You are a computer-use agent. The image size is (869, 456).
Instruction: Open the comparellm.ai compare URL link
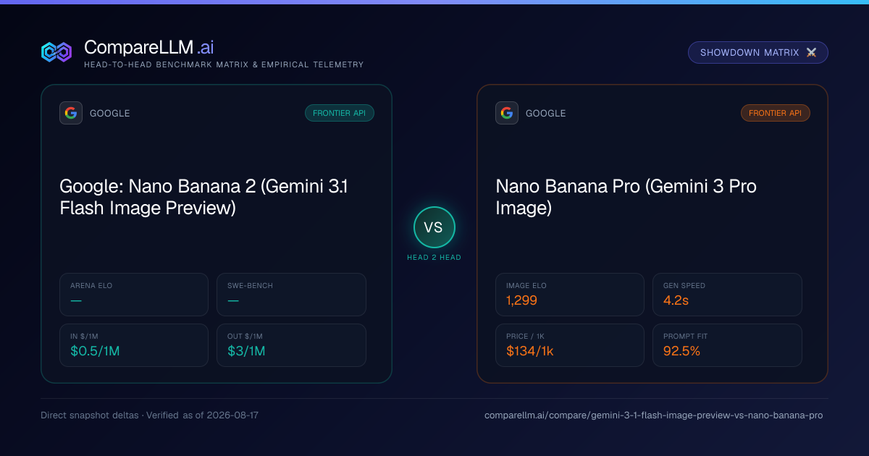pyautogui.click(x=653, y=415)
